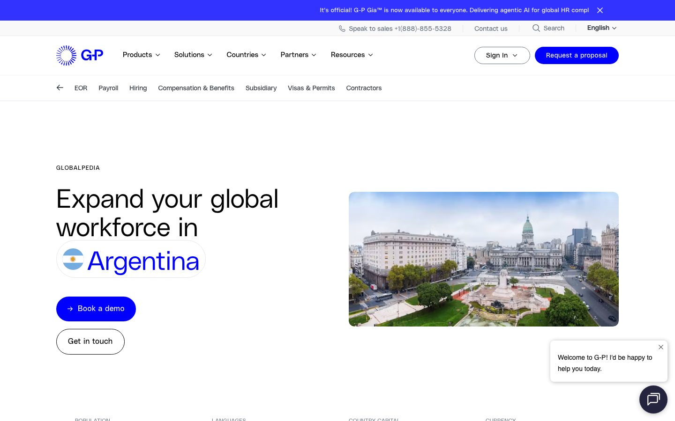
Task: Click the phone icon beside Speak to sales
Action: click(x=342, y=29)
